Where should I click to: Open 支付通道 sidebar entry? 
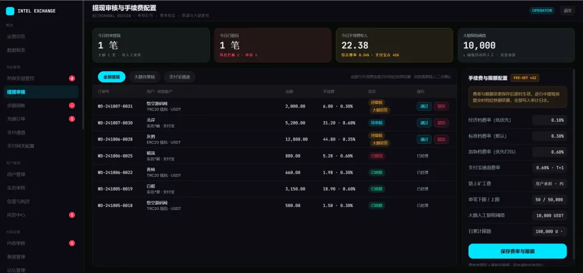coord(41,132)
